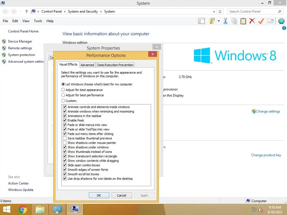Open Windows Update link

[x=21, y=190]
